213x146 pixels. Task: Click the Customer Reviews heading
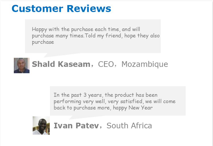coord(61,8)
